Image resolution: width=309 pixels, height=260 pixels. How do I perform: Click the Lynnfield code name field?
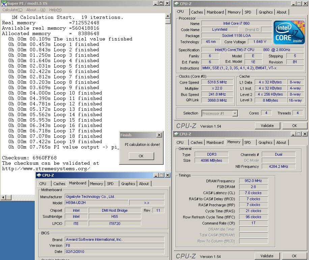pyautogui.click(x=220, y=29)
